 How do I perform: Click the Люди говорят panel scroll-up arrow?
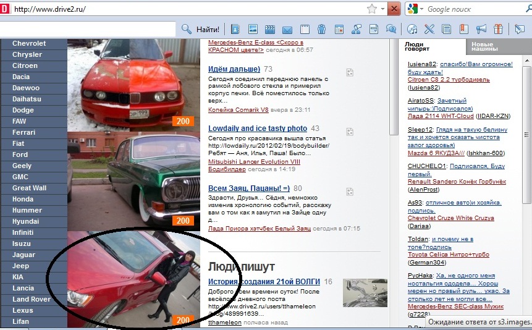click(x=527, y=61)
